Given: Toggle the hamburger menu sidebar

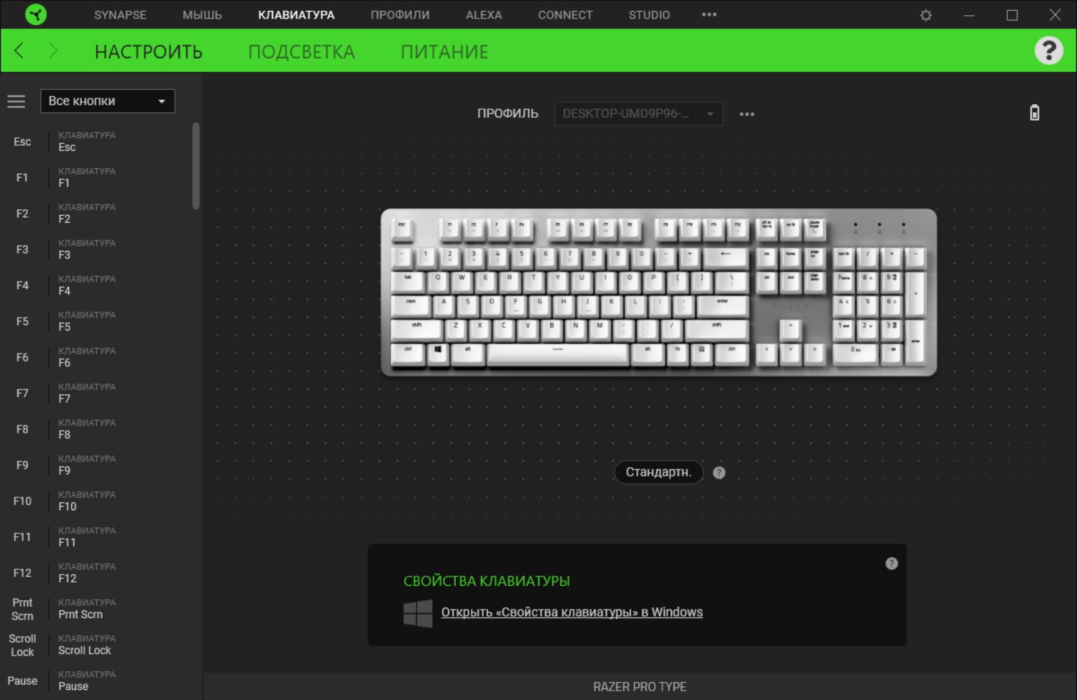Looking at the screenshot, I should coord(17,101).
